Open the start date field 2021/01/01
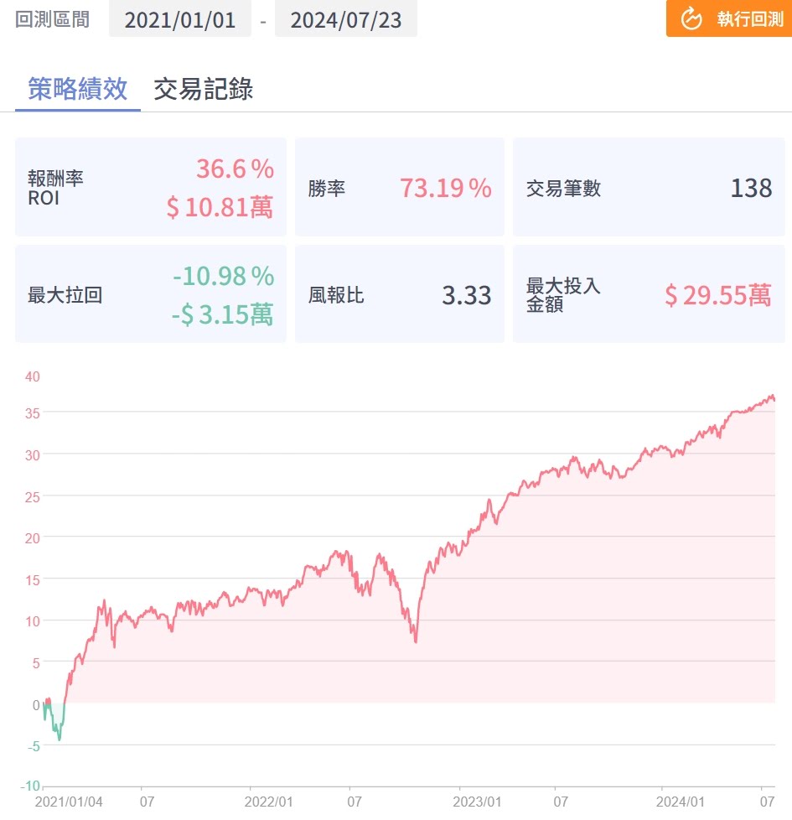The width and height of the screenshot is (792, 820). [180, 19]
